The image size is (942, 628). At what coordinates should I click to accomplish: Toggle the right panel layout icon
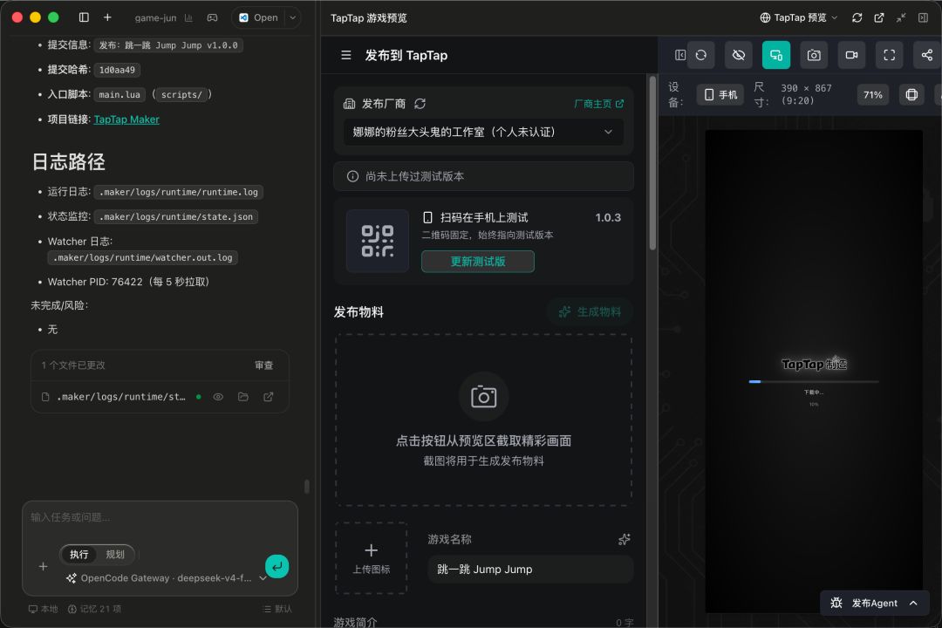pos(924,18)
